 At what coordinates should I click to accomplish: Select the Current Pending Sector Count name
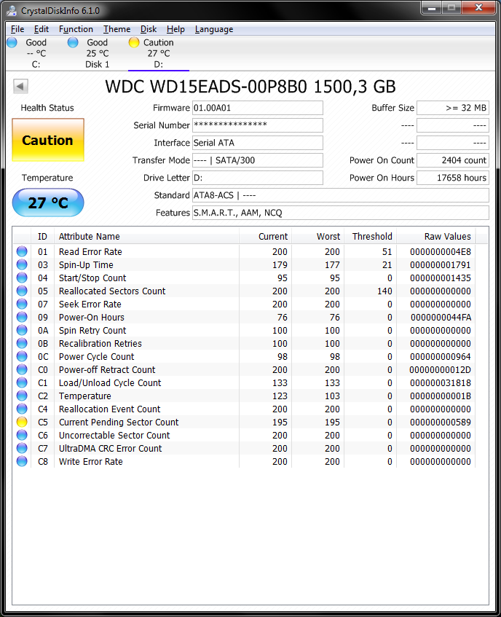(119, 422)
